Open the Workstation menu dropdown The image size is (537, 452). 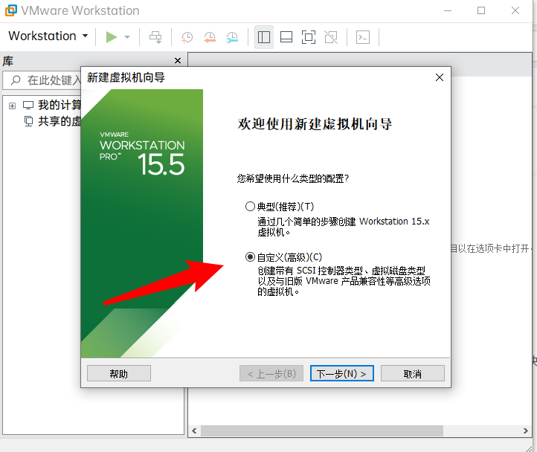pyautogui.click(x=48, y=36)
